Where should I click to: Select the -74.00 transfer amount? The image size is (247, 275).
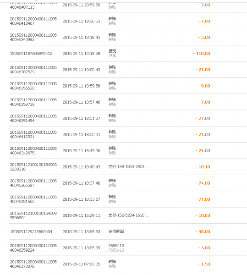203,183
